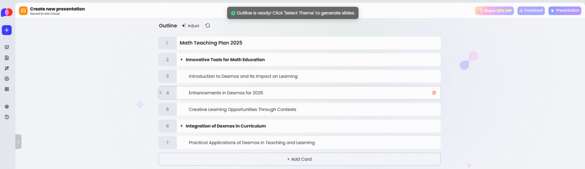Click card number 3 label

(x=167, y=76)
